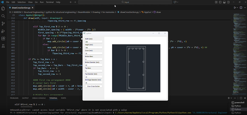Close the drawCrossSection.py tab
The image size is (247, 115).
[32, 7]
